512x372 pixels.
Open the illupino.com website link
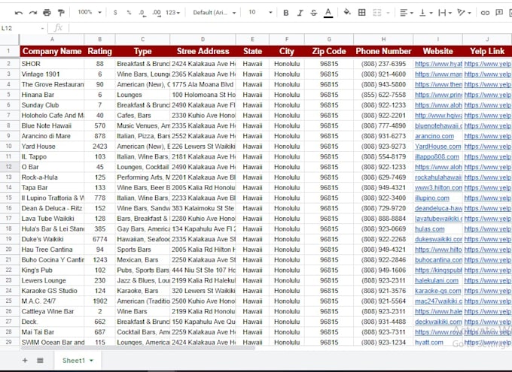point(432,198)
